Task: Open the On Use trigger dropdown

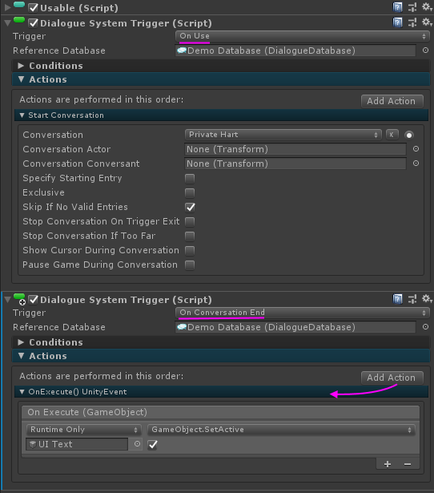Action: click(x=302, y=36)
